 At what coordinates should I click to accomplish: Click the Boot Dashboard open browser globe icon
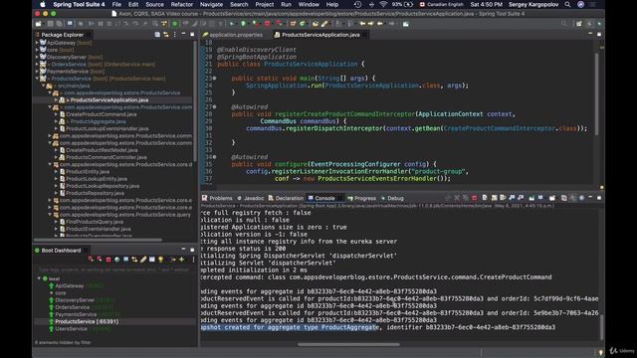117,260
